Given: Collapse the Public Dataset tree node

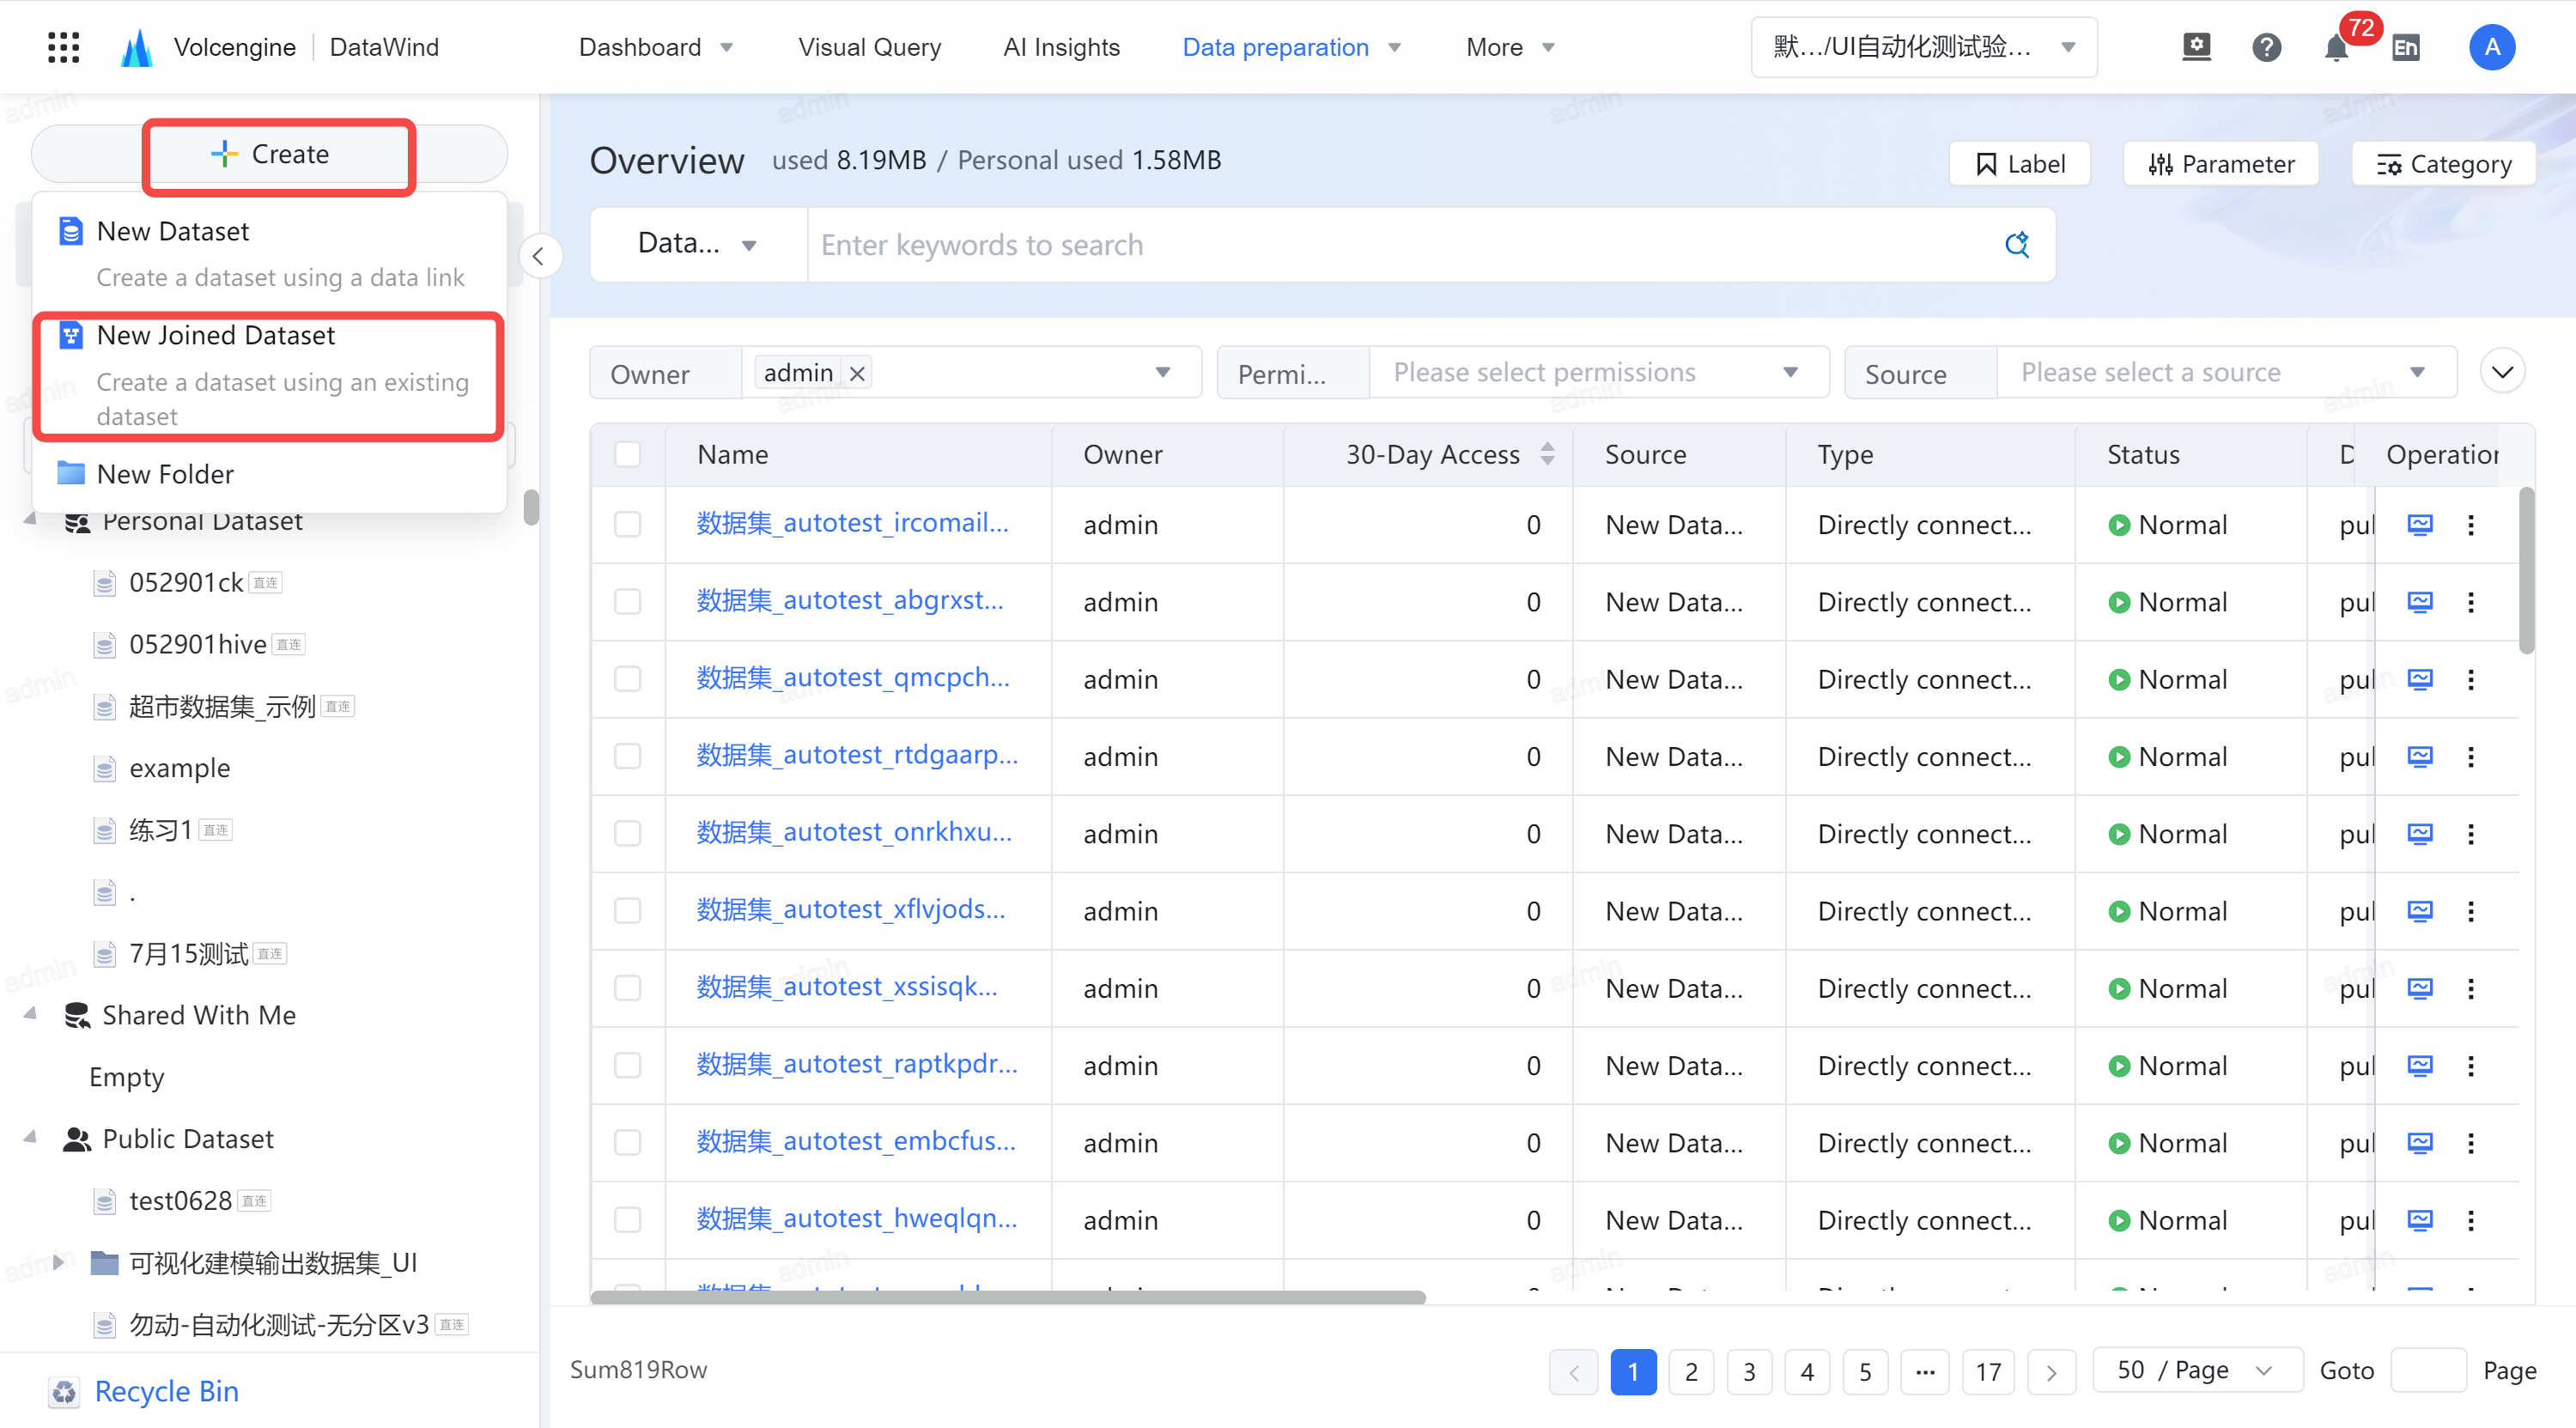Looking at the screenshot, I should (30, 1138).
